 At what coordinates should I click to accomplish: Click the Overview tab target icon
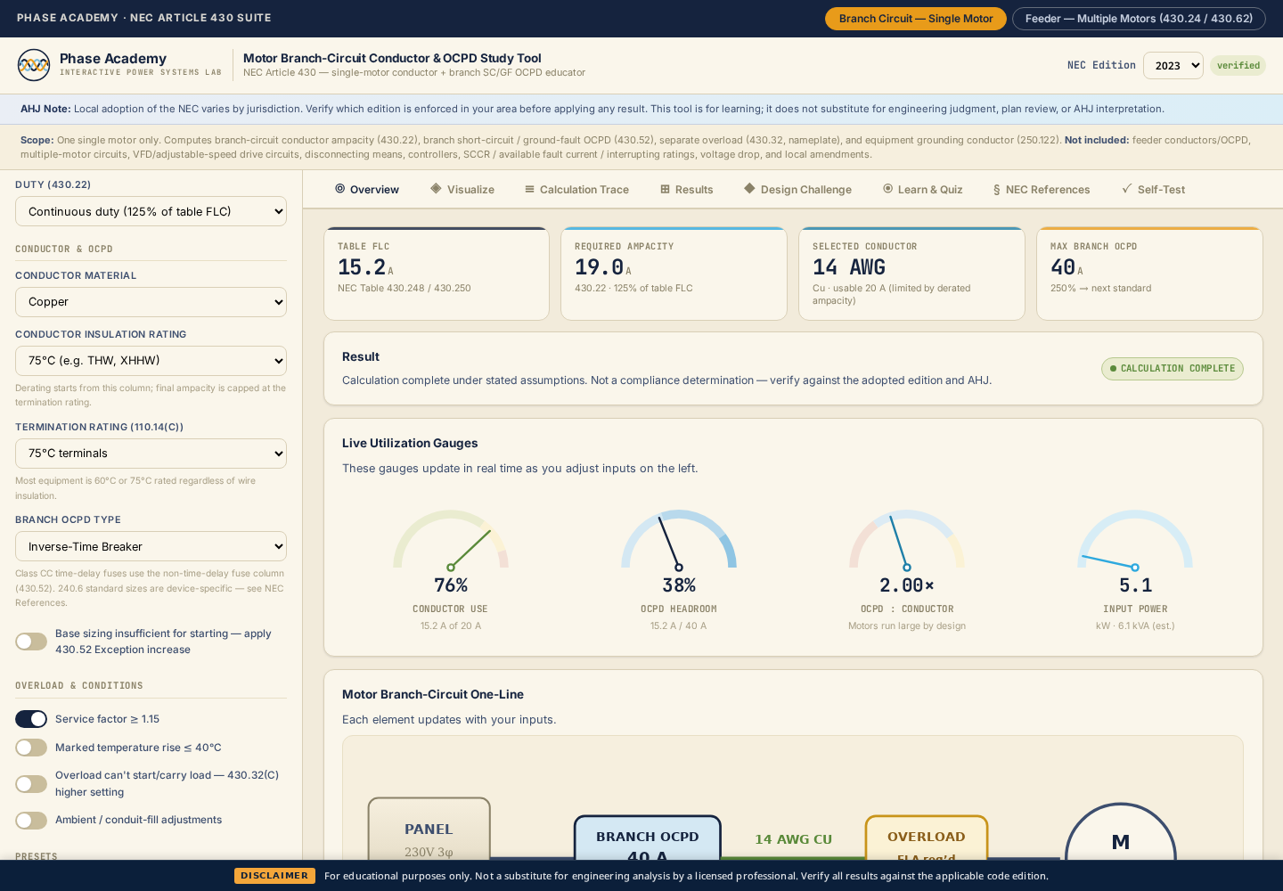[339, 189]
